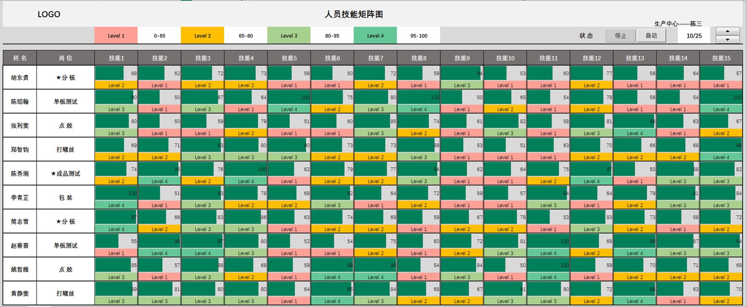The image size is (747, 307).
Task: Select 陈绍翰's 单板测试 position cell
Action: 65,101
